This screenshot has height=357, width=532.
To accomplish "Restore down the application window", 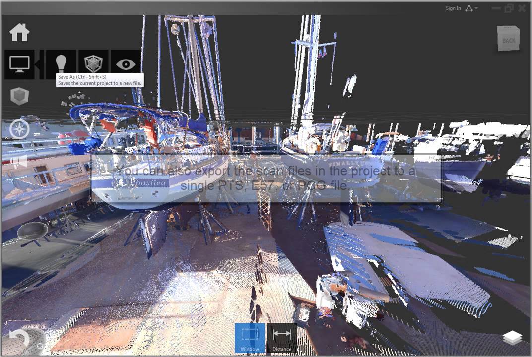I will pyautogui.click(x=509, y=8).
